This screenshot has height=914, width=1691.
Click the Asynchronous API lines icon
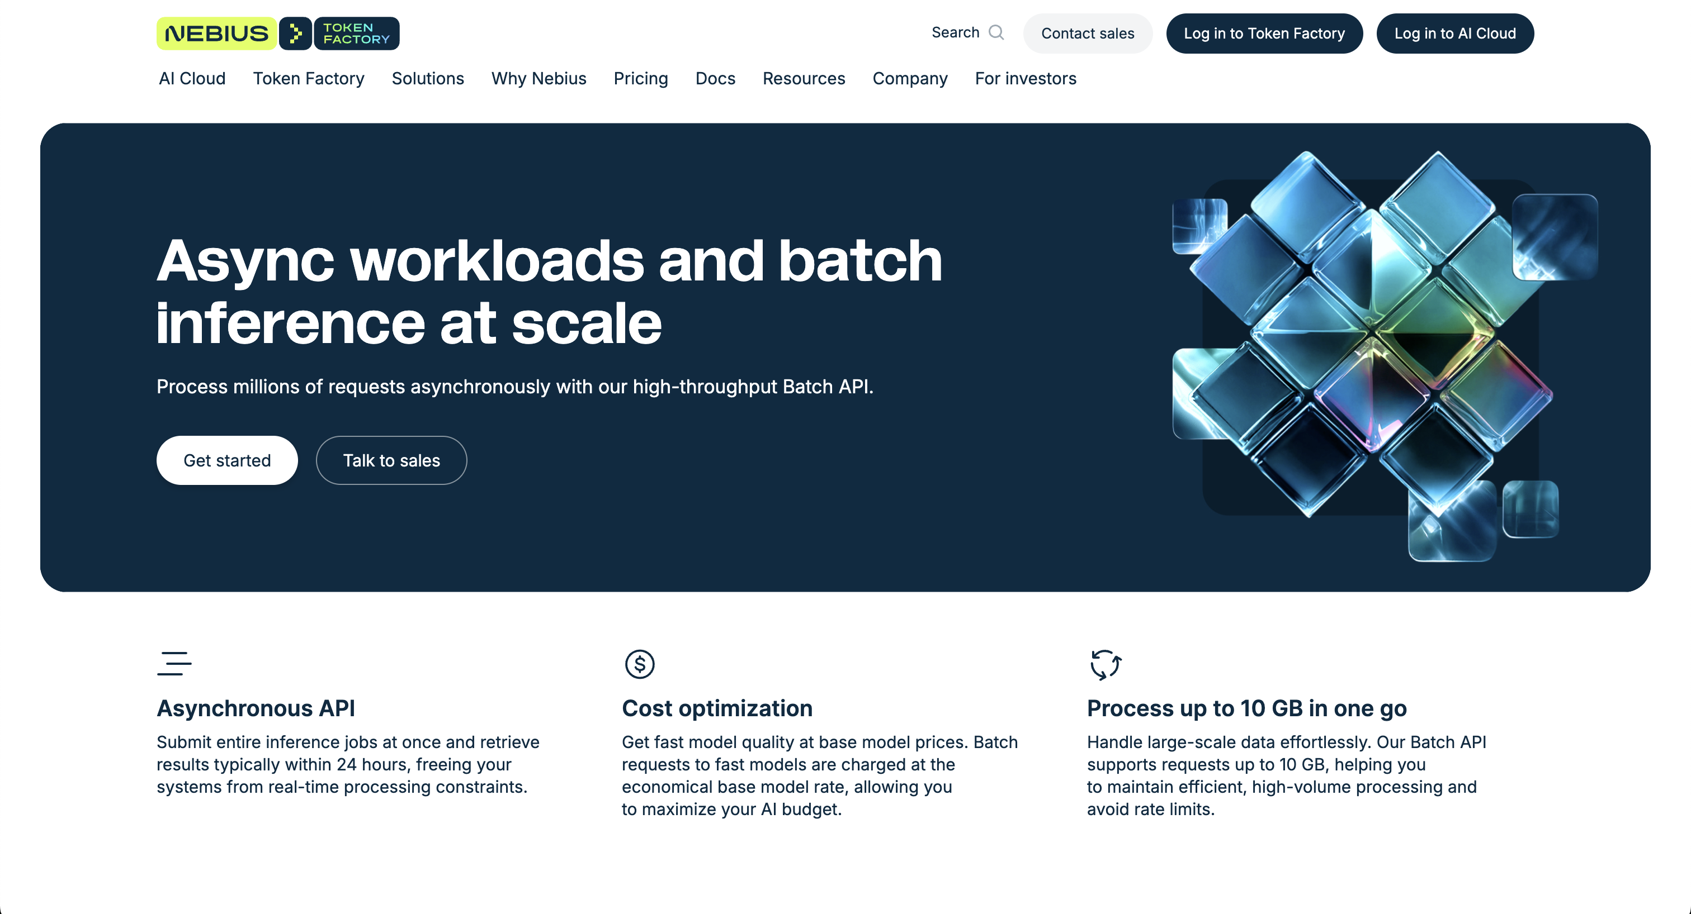174,663
